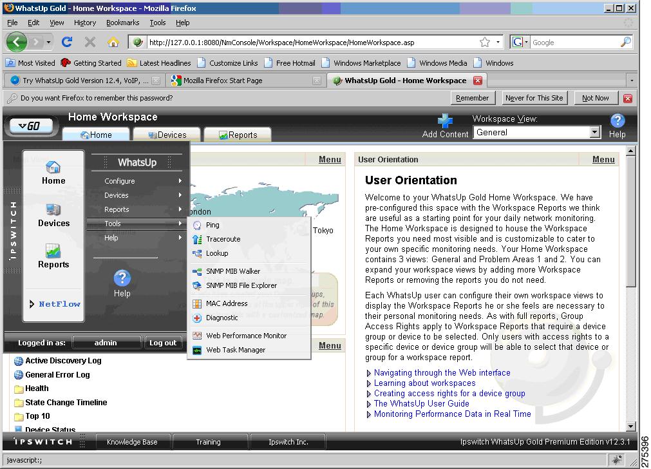The height and width of the screenshot is (469, 651).
Task: Open the State Change Timeline folder
Action: [66, 403]
